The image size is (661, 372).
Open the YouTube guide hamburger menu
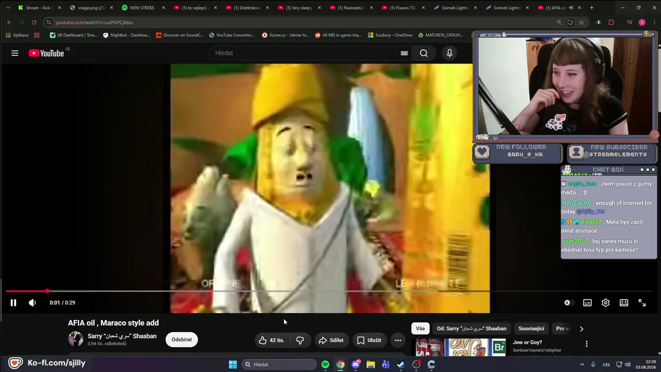[15, 53]
